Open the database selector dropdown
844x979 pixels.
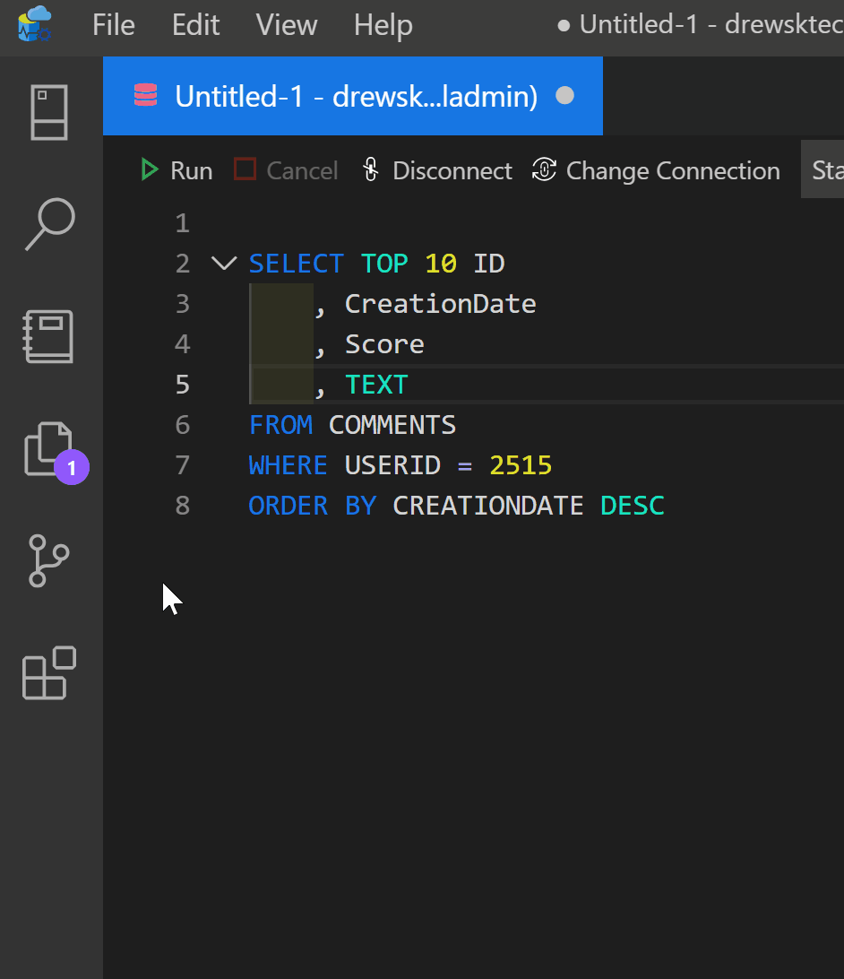[824, 169]
